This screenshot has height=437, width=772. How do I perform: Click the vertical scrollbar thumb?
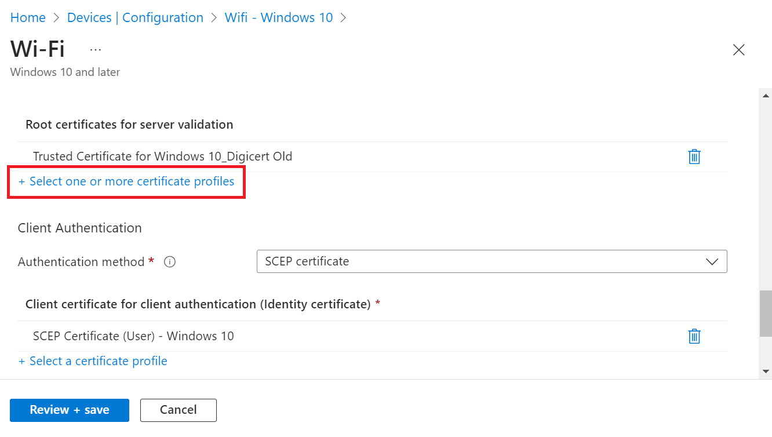[x=766, y=314]
